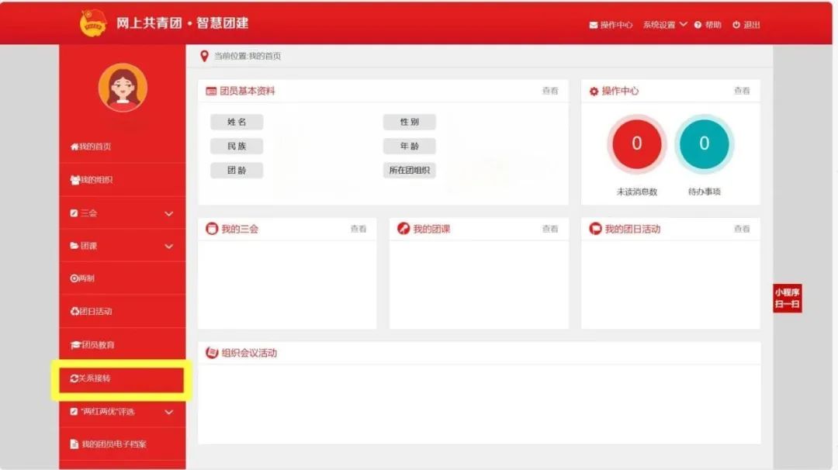The image size is (838, 470).
Task: Click the 当前位置:我的首页 breadcrumb text
Action: [248, 56]
